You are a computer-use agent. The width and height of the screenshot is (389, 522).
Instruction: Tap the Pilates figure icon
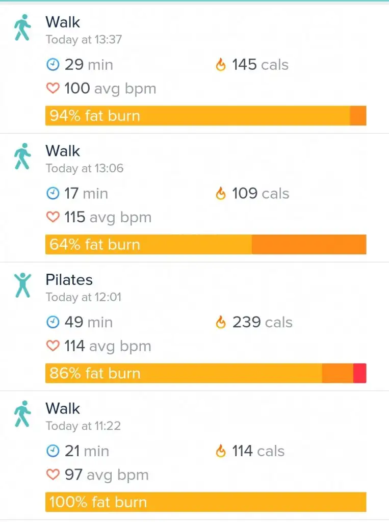[x=22, y=285]
